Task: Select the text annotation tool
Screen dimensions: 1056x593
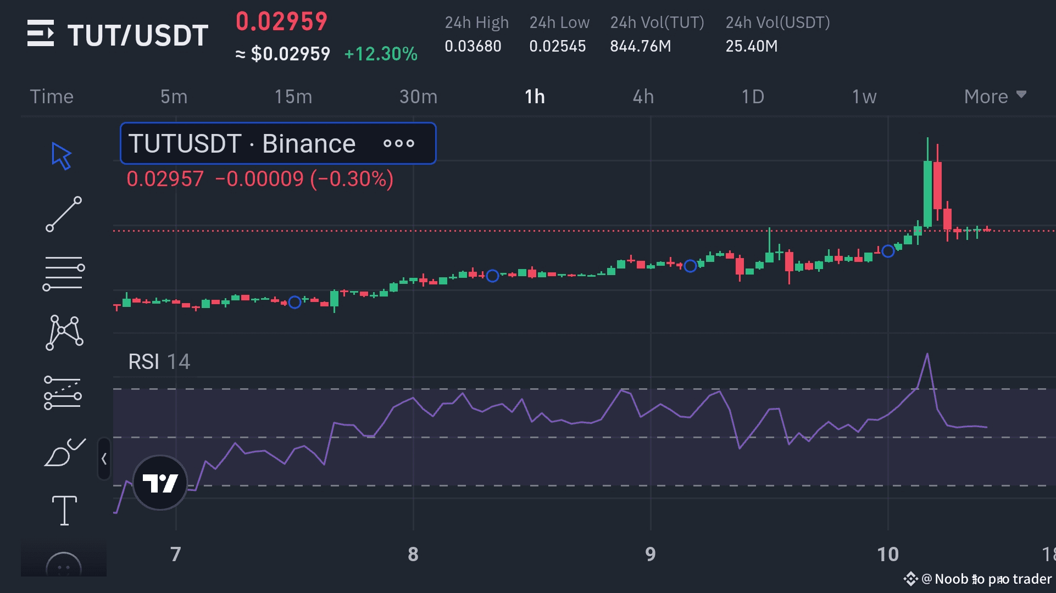Action: tap(64, 510)
